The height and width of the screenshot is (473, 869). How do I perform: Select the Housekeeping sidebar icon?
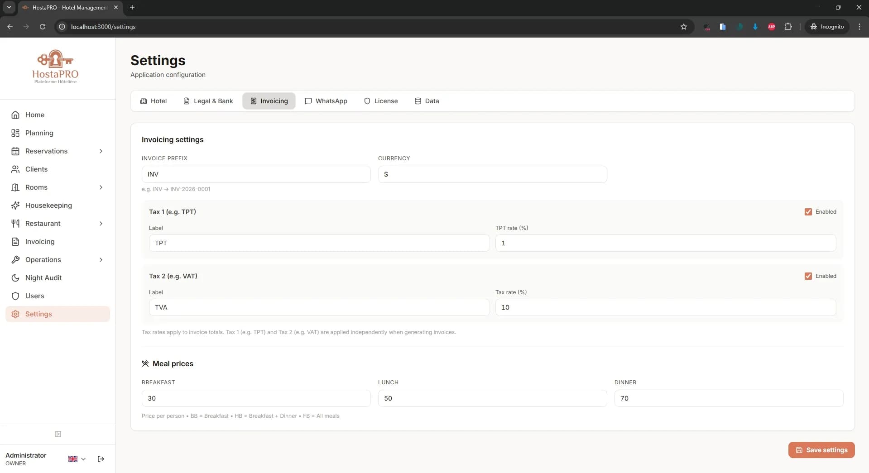pyautogui.click(x=15, y=205)
